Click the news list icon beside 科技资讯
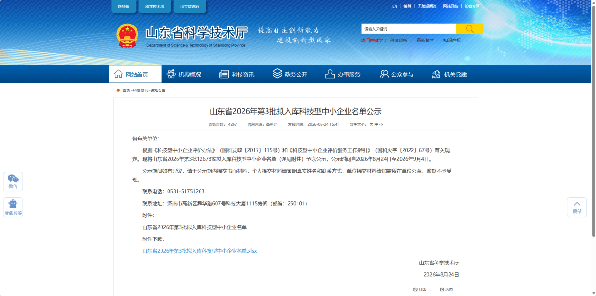The image size is (596, 296). [224, 74]
